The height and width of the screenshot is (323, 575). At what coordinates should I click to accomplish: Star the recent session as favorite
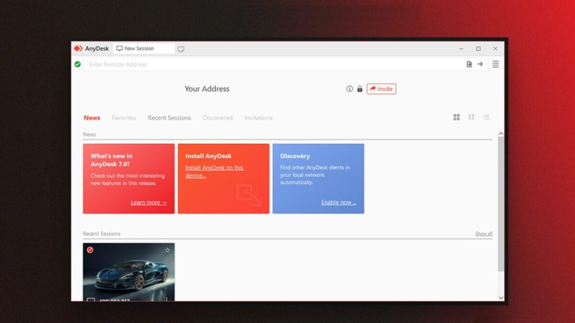[167, 250]
